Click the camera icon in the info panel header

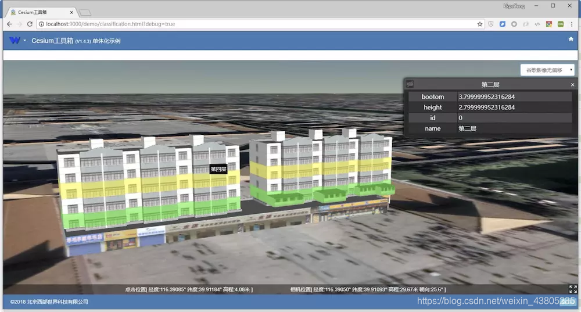pos(410,84)
